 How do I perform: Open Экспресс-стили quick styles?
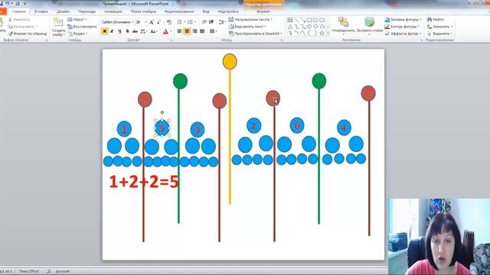pyautogui.click(x=369, y=25)
